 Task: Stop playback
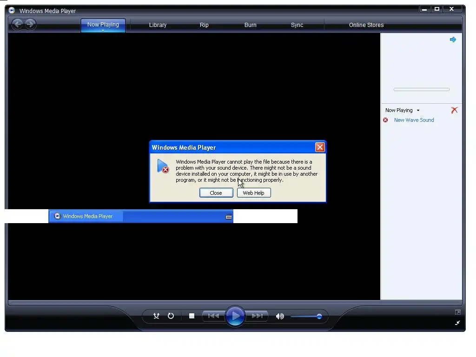click(192, 316)
